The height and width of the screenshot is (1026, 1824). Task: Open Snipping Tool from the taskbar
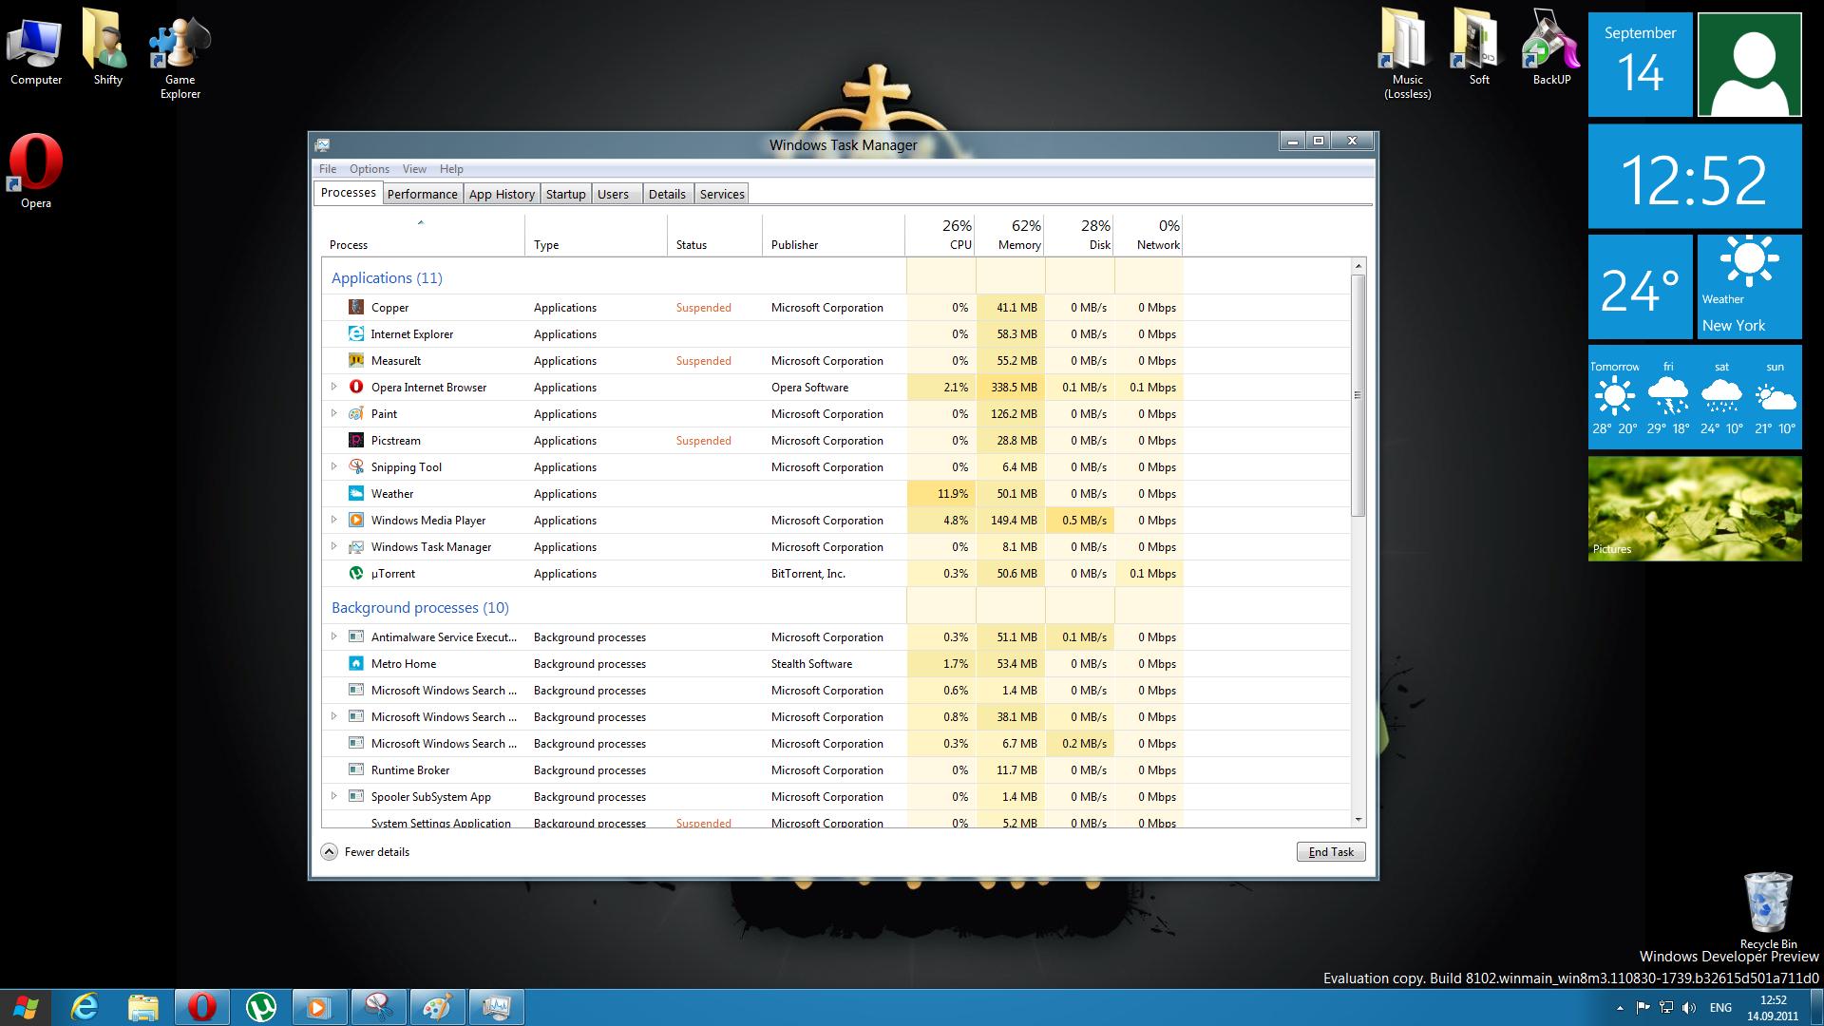tap(379, 1007)
